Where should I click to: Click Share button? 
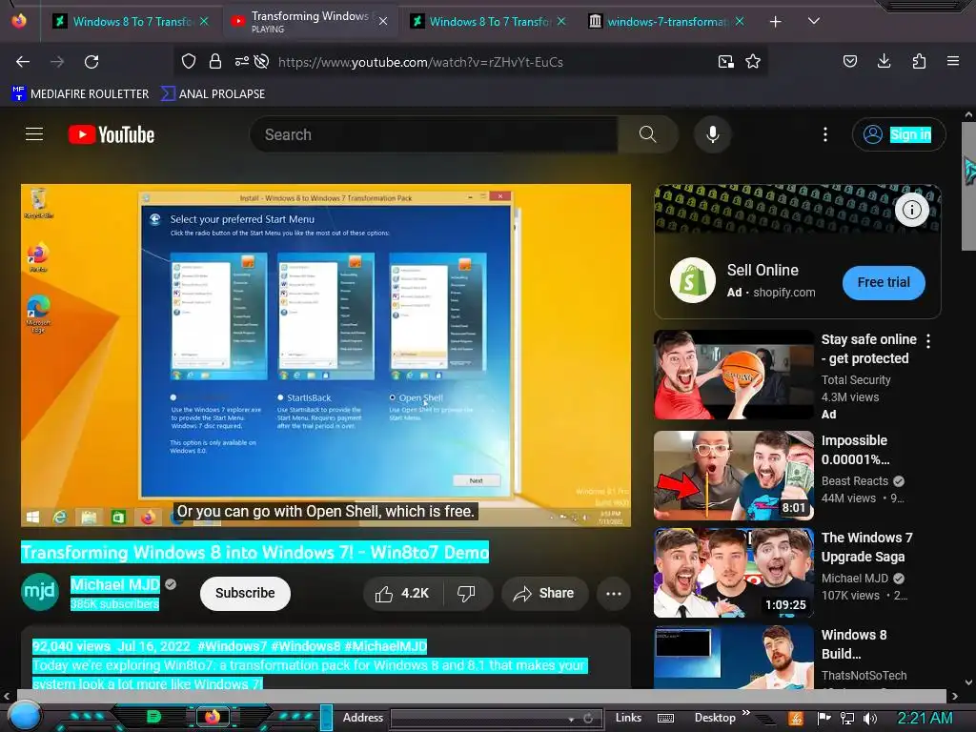point(543,594)
